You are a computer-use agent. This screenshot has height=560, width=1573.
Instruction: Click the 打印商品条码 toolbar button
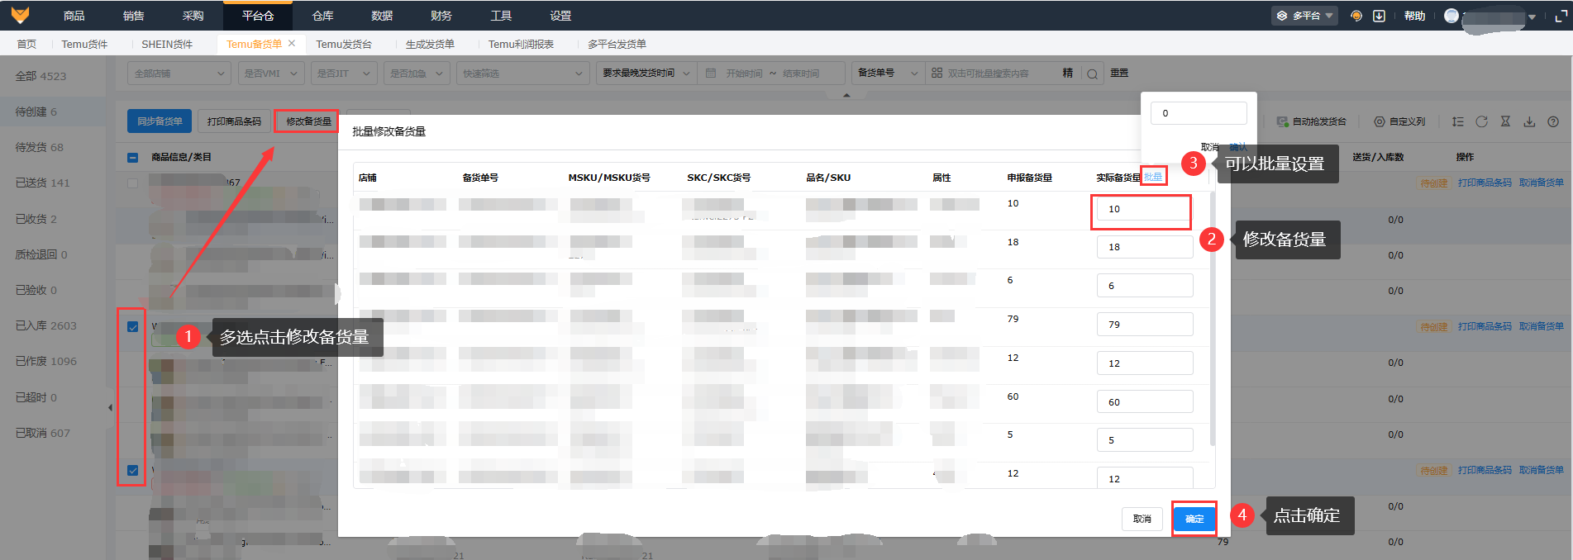[234, 121]
